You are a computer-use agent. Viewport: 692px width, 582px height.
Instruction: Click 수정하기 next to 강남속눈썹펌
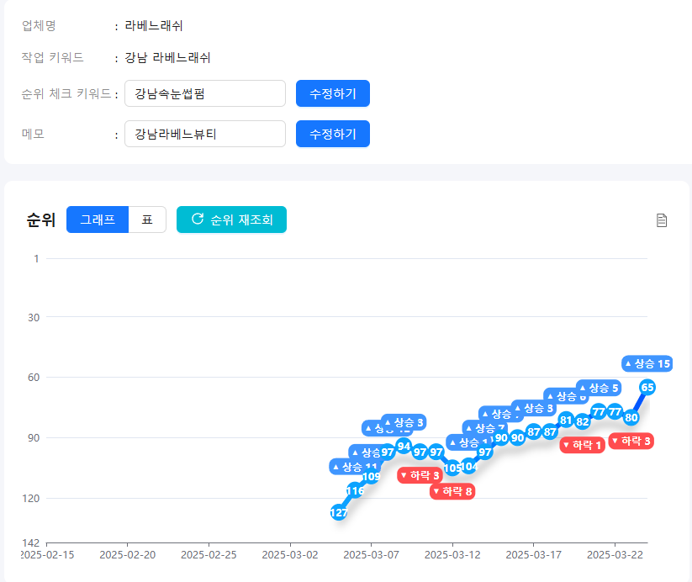333,93
